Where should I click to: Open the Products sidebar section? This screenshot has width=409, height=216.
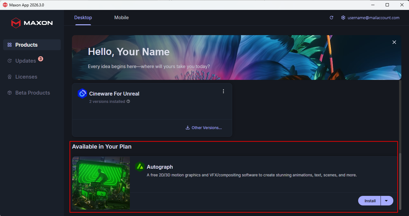pyautogui.click(x=32, y=45)
